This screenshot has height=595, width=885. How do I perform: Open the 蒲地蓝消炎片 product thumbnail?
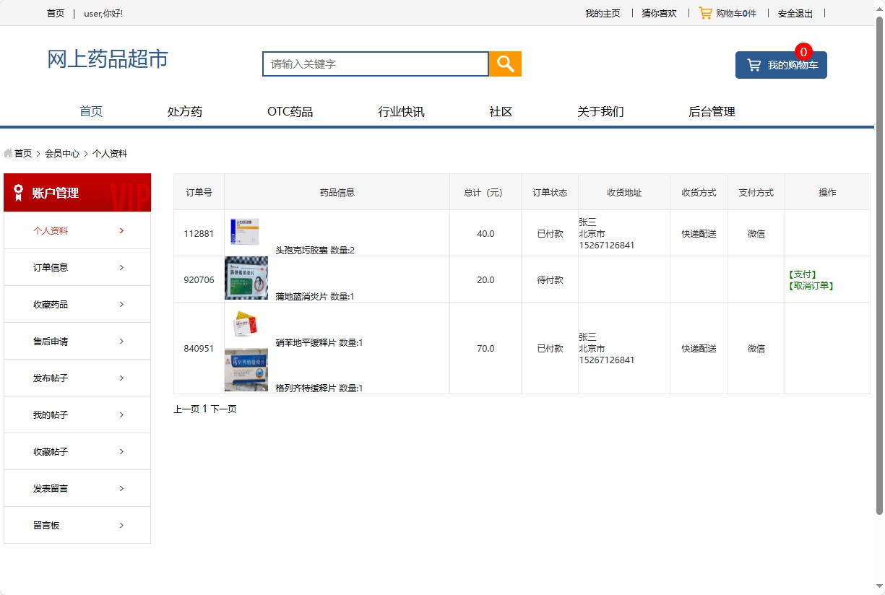coord(246,278)
